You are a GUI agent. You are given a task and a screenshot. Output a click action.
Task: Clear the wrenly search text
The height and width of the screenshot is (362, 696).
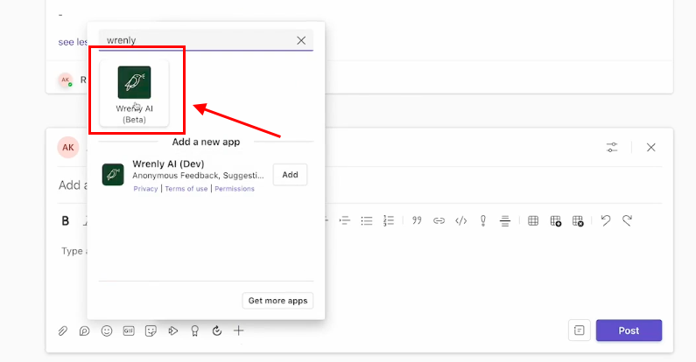click(x=301, y=40)
